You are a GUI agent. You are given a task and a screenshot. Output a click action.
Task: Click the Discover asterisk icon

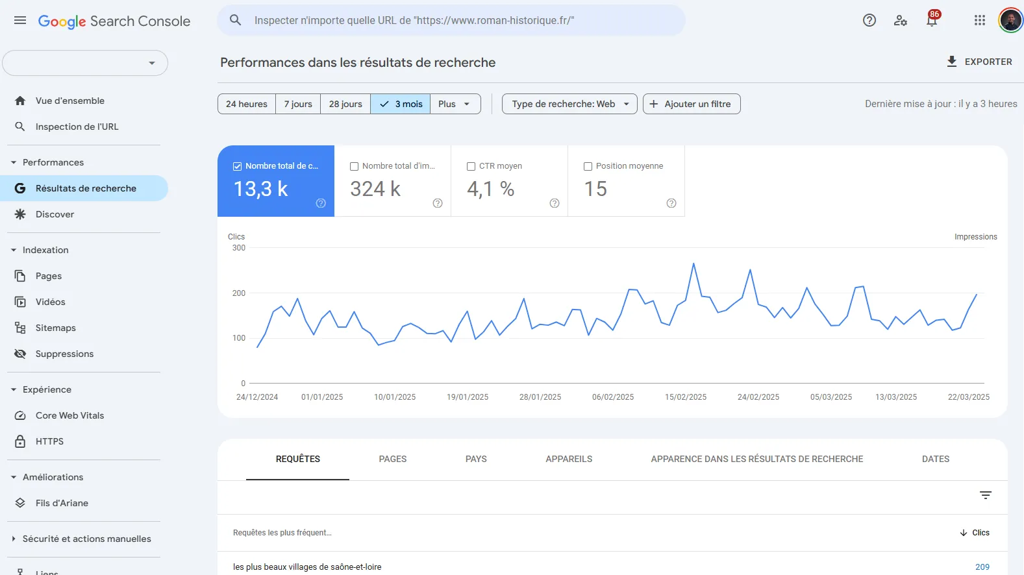tap(20, 214)
